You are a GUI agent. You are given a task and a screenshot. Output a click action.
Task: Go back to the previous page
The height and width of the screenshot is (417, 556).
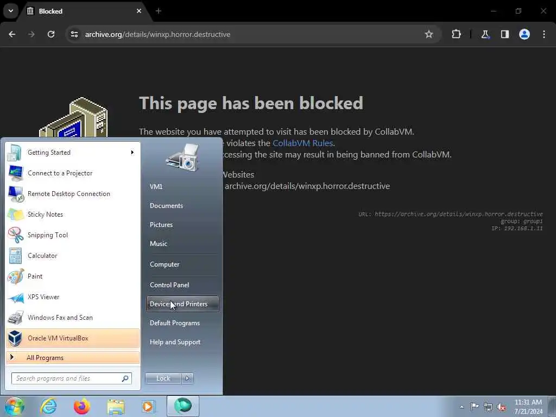(12, 34)
